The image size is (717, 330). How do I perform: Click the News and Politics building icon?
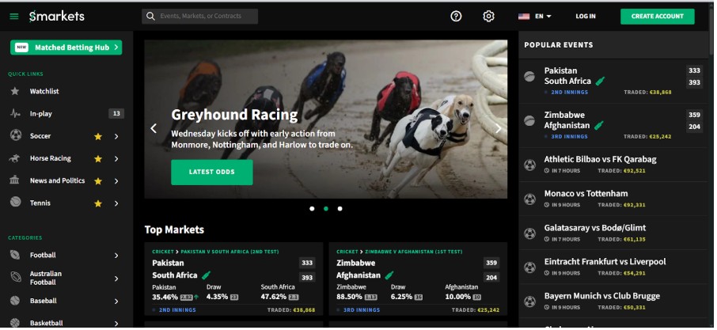point(14,180)
